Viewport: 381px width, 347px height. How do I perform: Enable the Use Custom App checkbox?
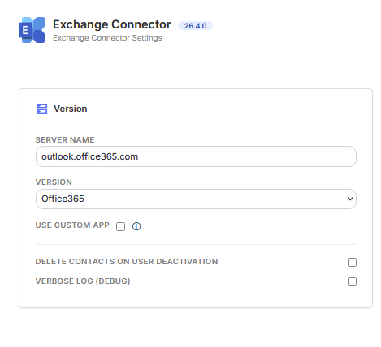pyautogui.click(x=120, y=226)
